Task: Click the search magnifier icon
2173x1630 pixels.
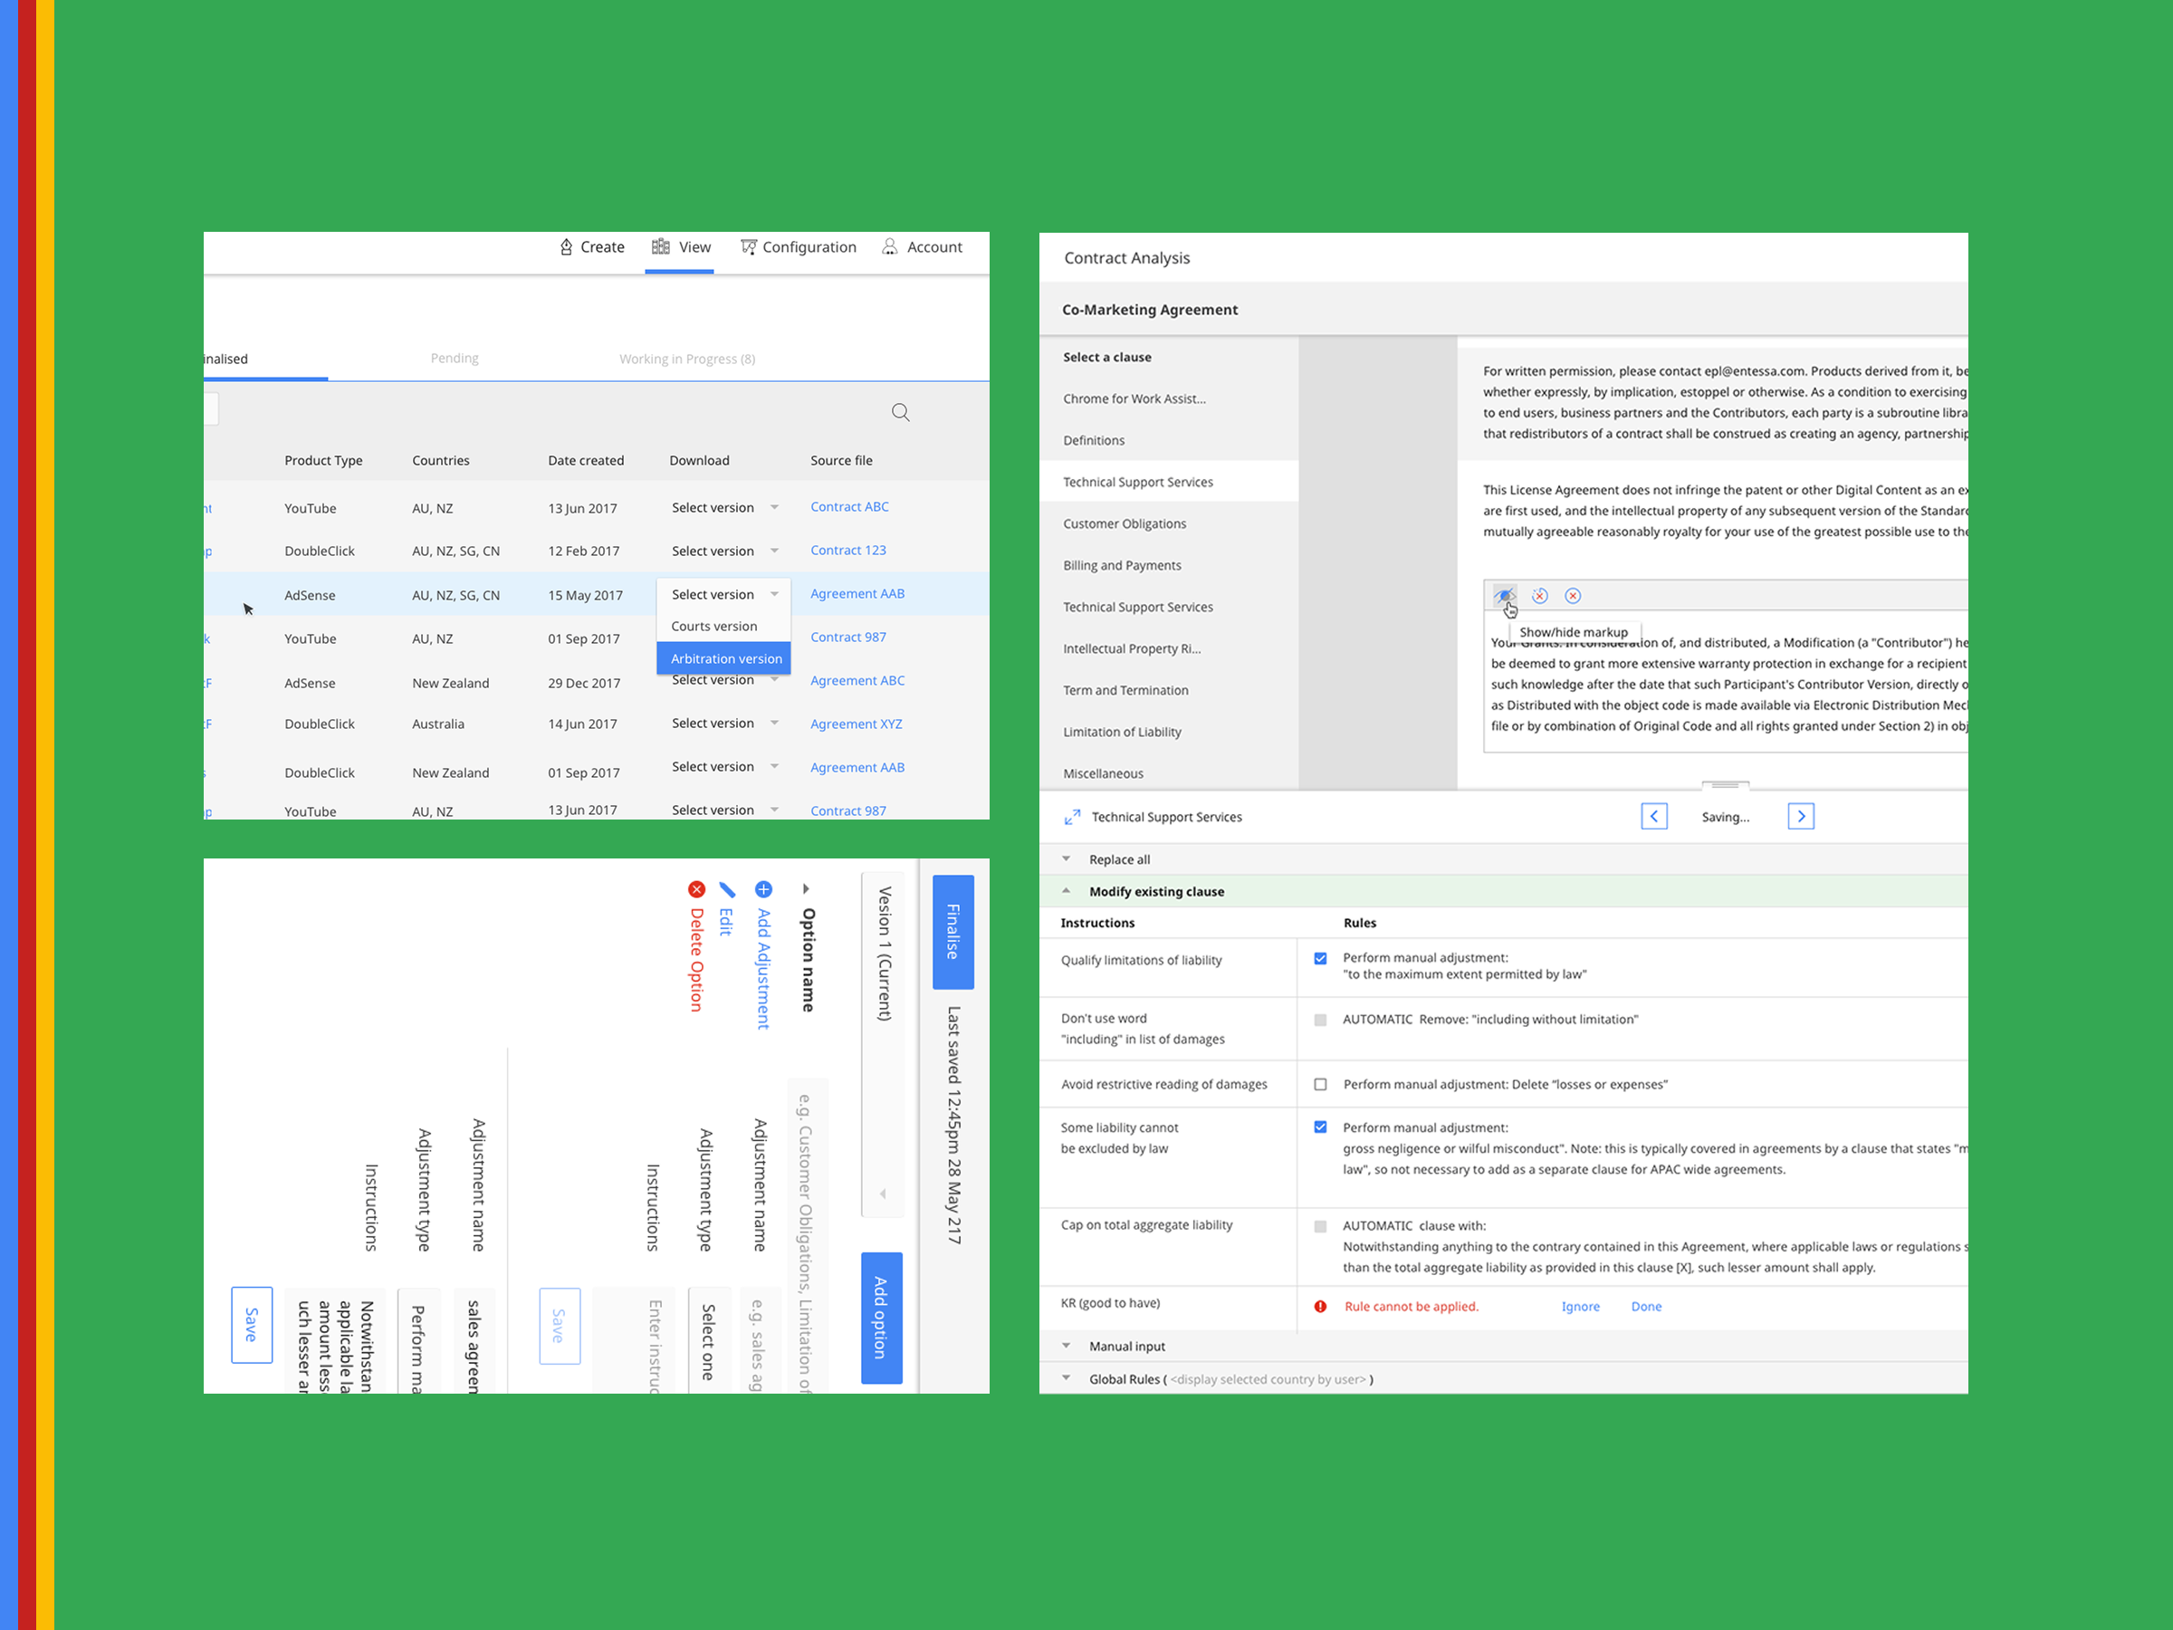Action: (x=900, y=412)
